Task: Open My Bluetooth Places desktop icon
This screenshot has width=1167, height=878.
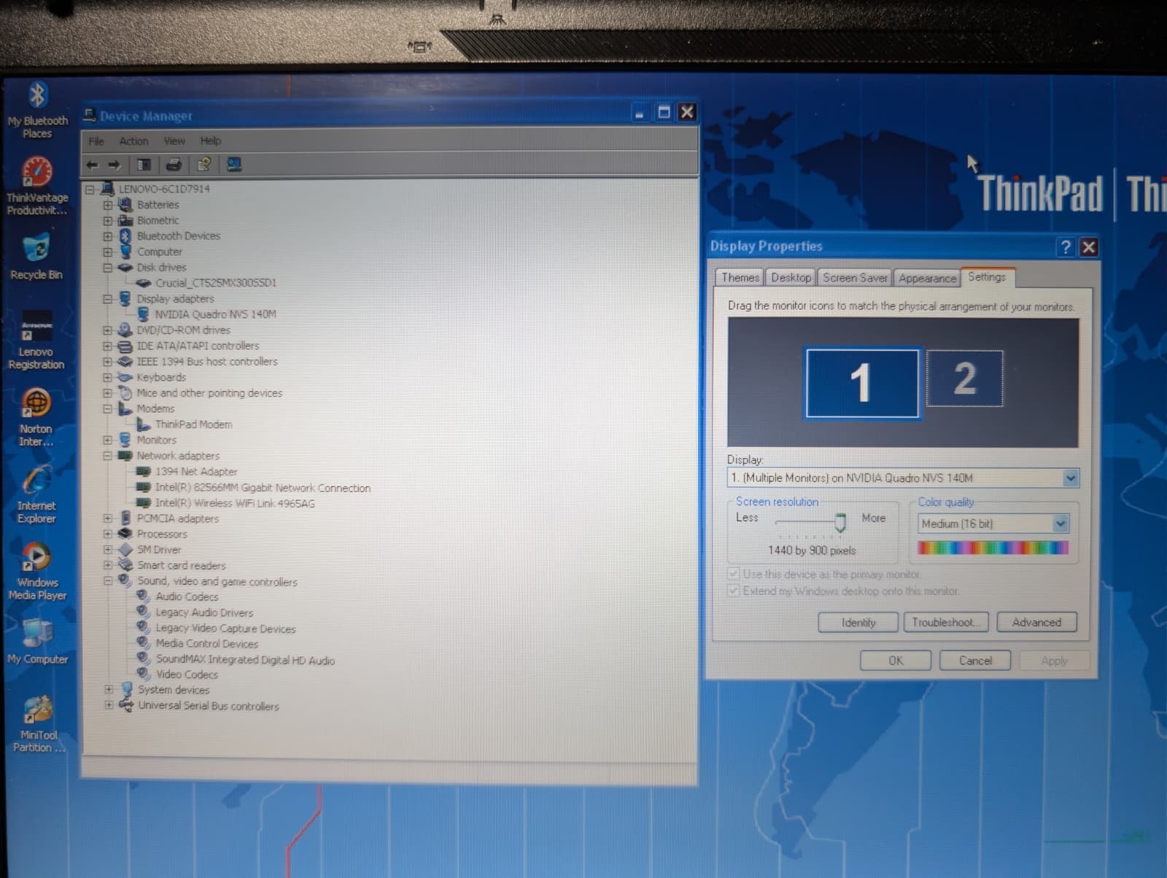Action: coord(37,109)
